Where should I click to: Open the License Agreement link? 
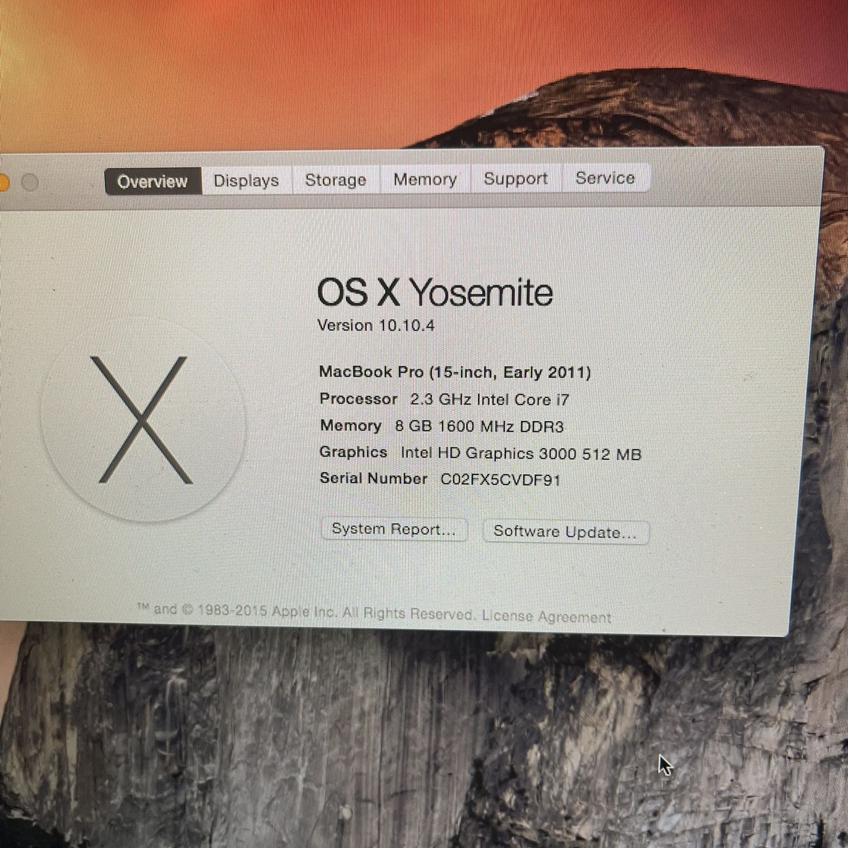click(x=546, y=617)
